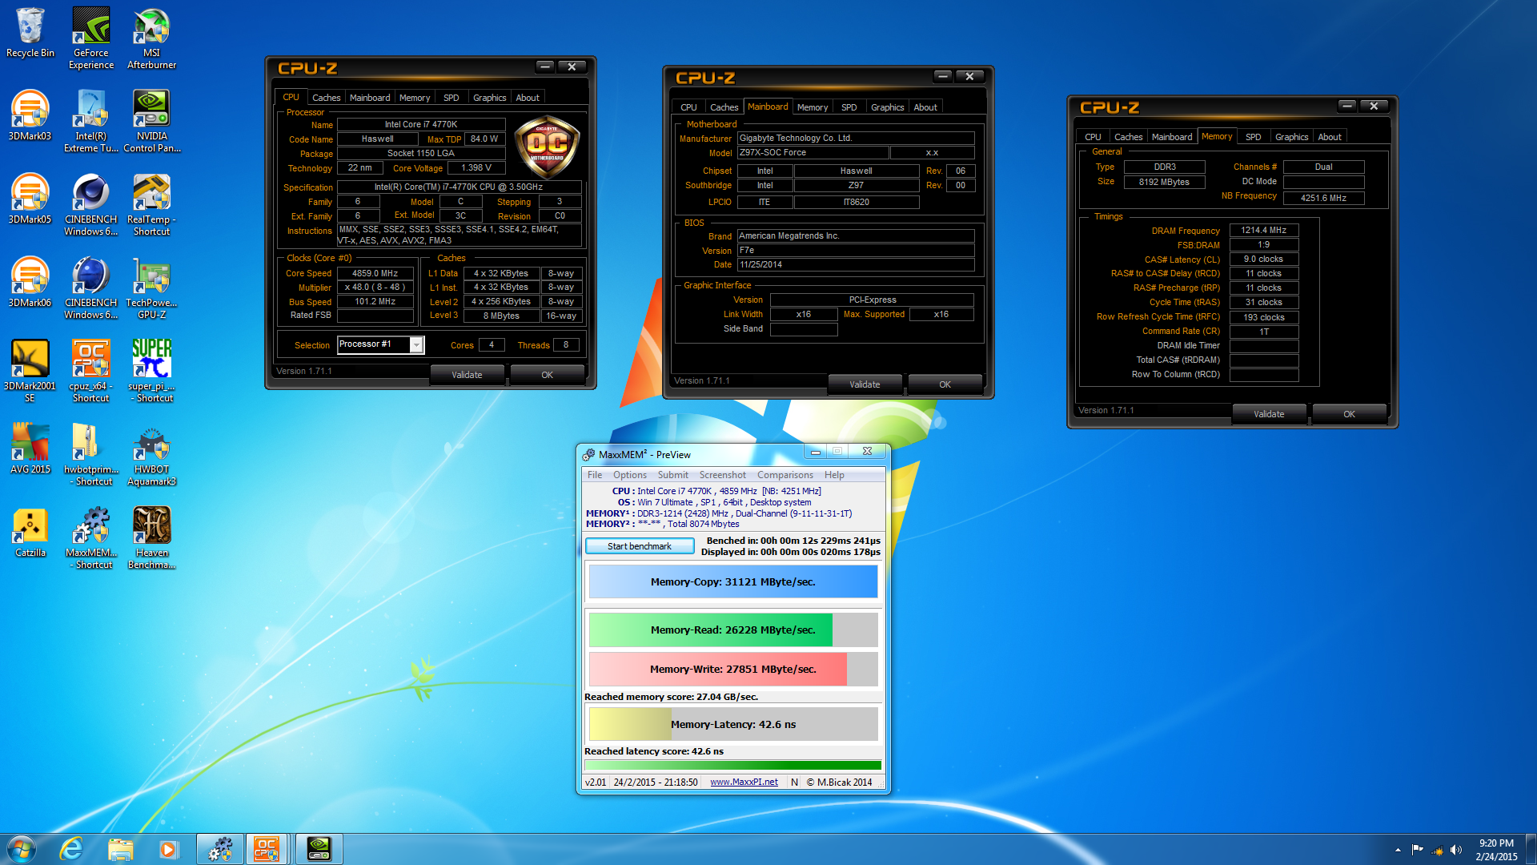The width and height of the screenshot is (1537, 865).
Task: Show hidden system tray icons arrow
Action: coord(1398,850)
